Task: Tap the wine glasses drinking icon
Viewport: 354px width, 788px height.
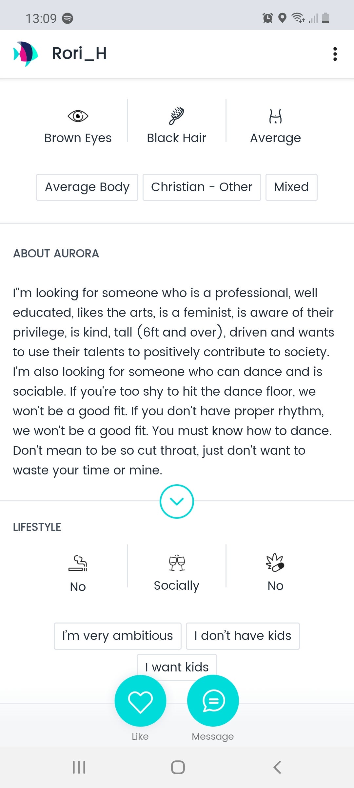Action: [177, 563]
